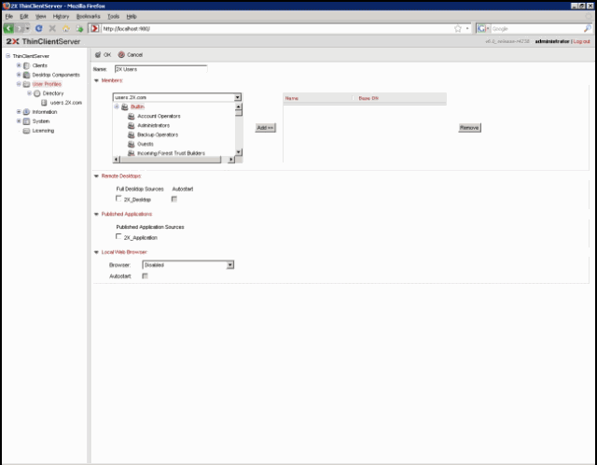Open the Tools menu

click(114, 17)
